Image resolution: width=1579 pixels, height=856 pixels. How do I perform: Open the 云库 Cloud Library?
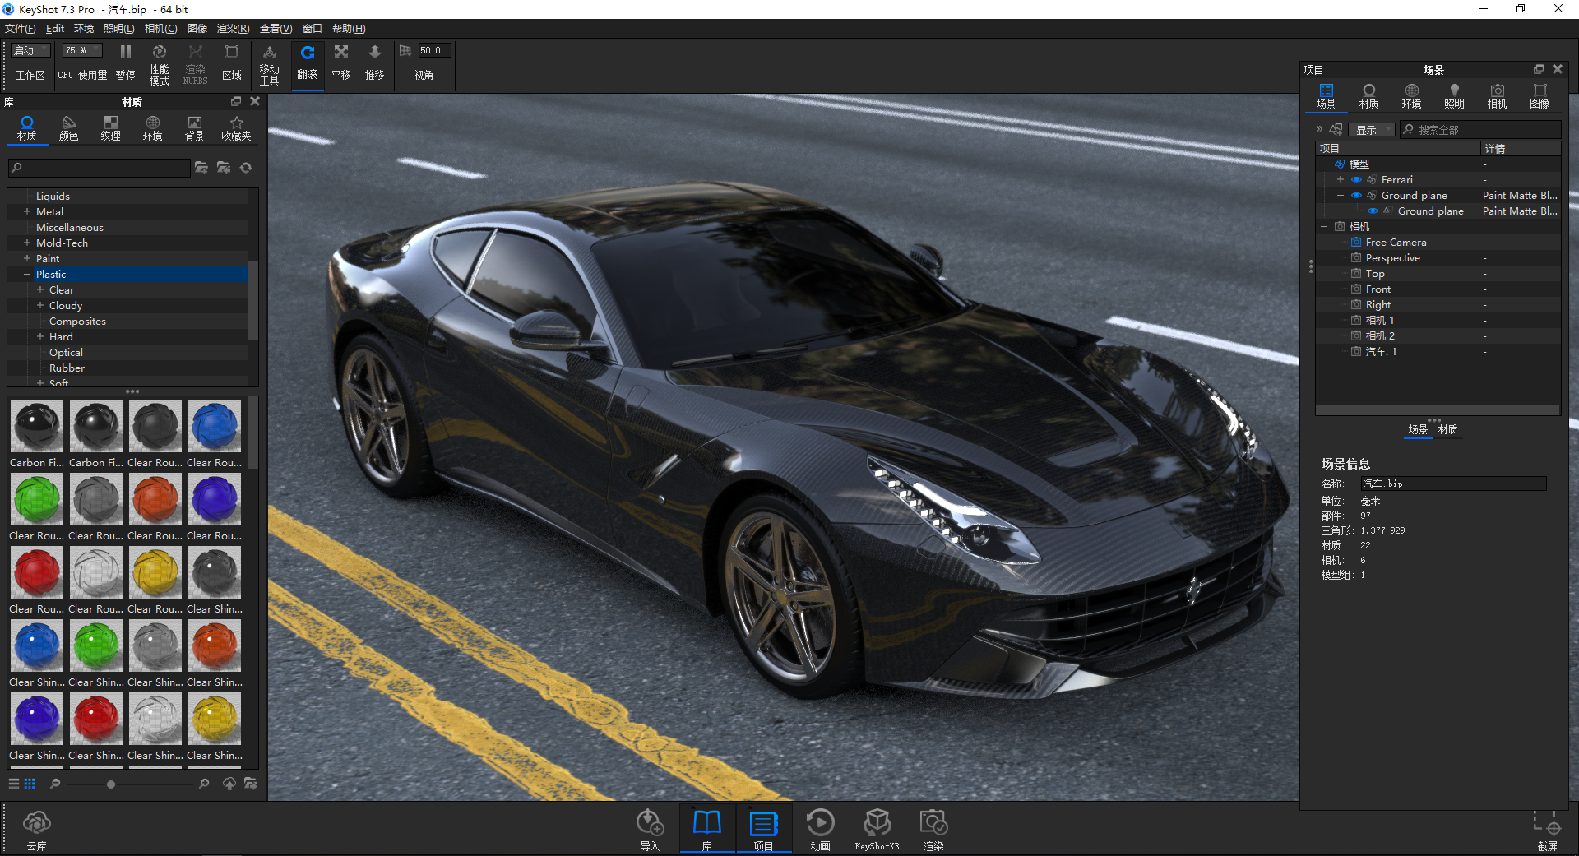click(36, 826)
